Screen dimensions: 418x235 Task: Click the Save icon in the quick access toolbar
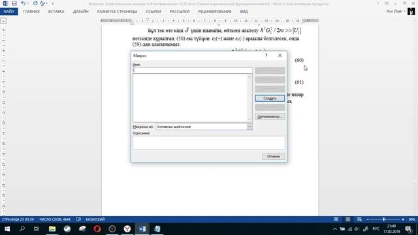(14, 3)
